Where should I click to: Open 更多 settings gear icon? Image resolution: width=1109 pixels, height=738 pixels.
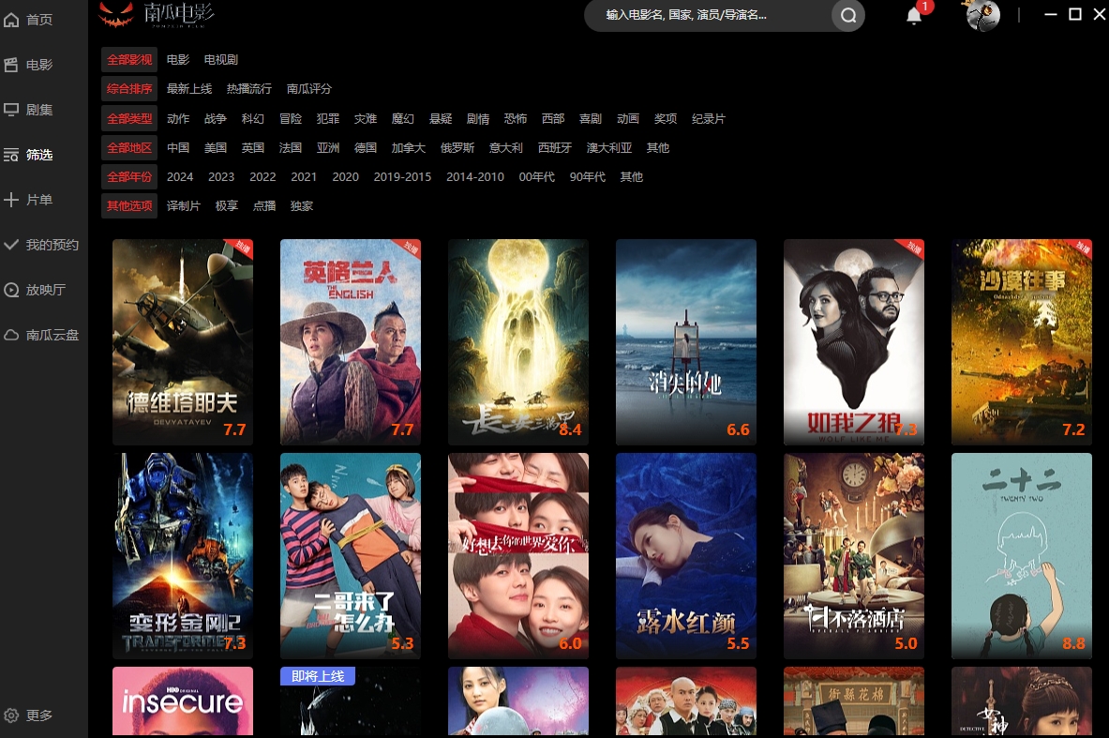[x=11, y=715]
